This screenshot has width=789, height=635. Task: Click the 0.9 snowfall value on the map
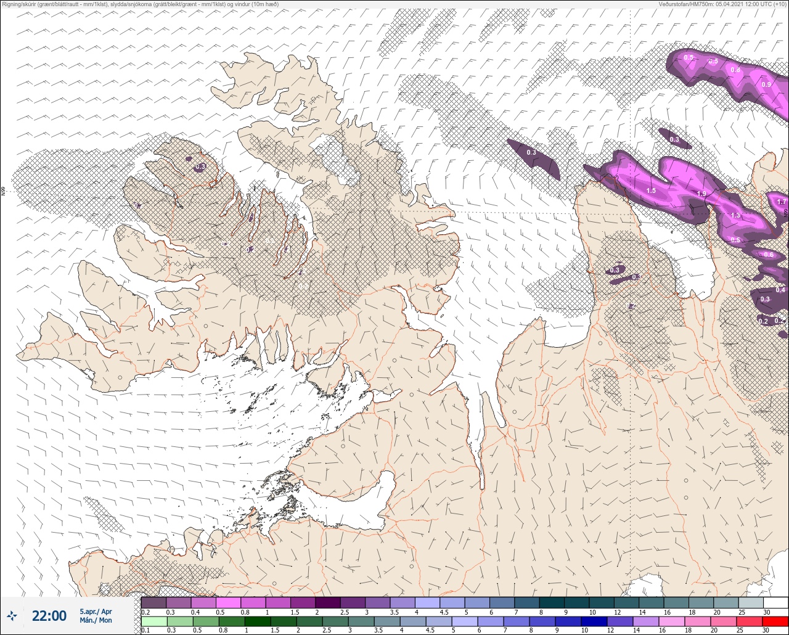[766, 84]
